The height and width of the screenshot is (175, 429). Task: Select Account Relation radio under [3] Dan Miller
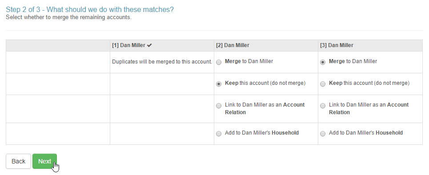pyautogui.click(x=323, y=106)
